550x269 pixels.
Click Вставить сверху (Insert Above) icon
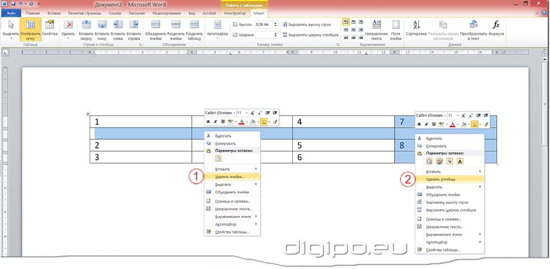[x=86, y=28]
